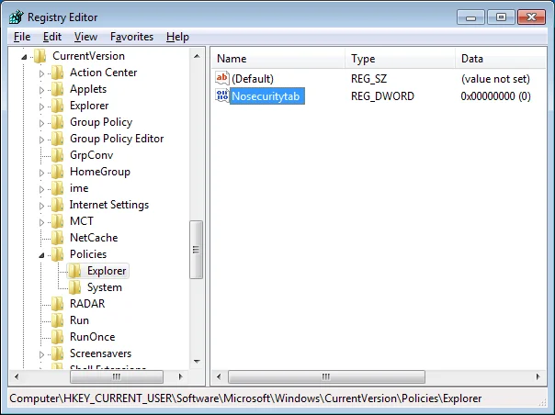Click the 0x00000000 (0) data cell
This screenshot has height=415, width=555.
click(x=495, y=96)
